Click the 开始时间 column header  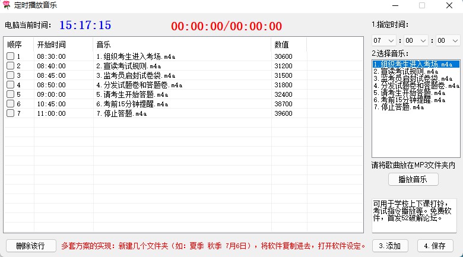pos(64,45)
